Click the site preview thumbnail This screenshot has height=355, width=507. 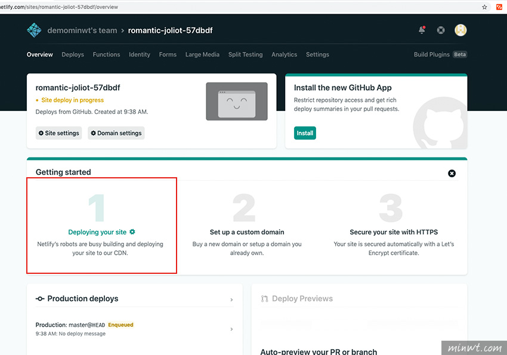coord(237,101)
